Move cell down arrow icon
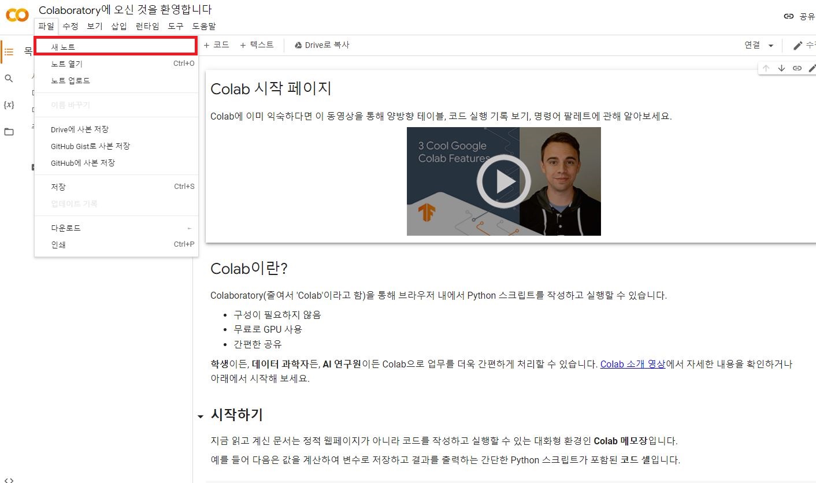The height and width of the screenshot is (483, 816). point(781,68)
